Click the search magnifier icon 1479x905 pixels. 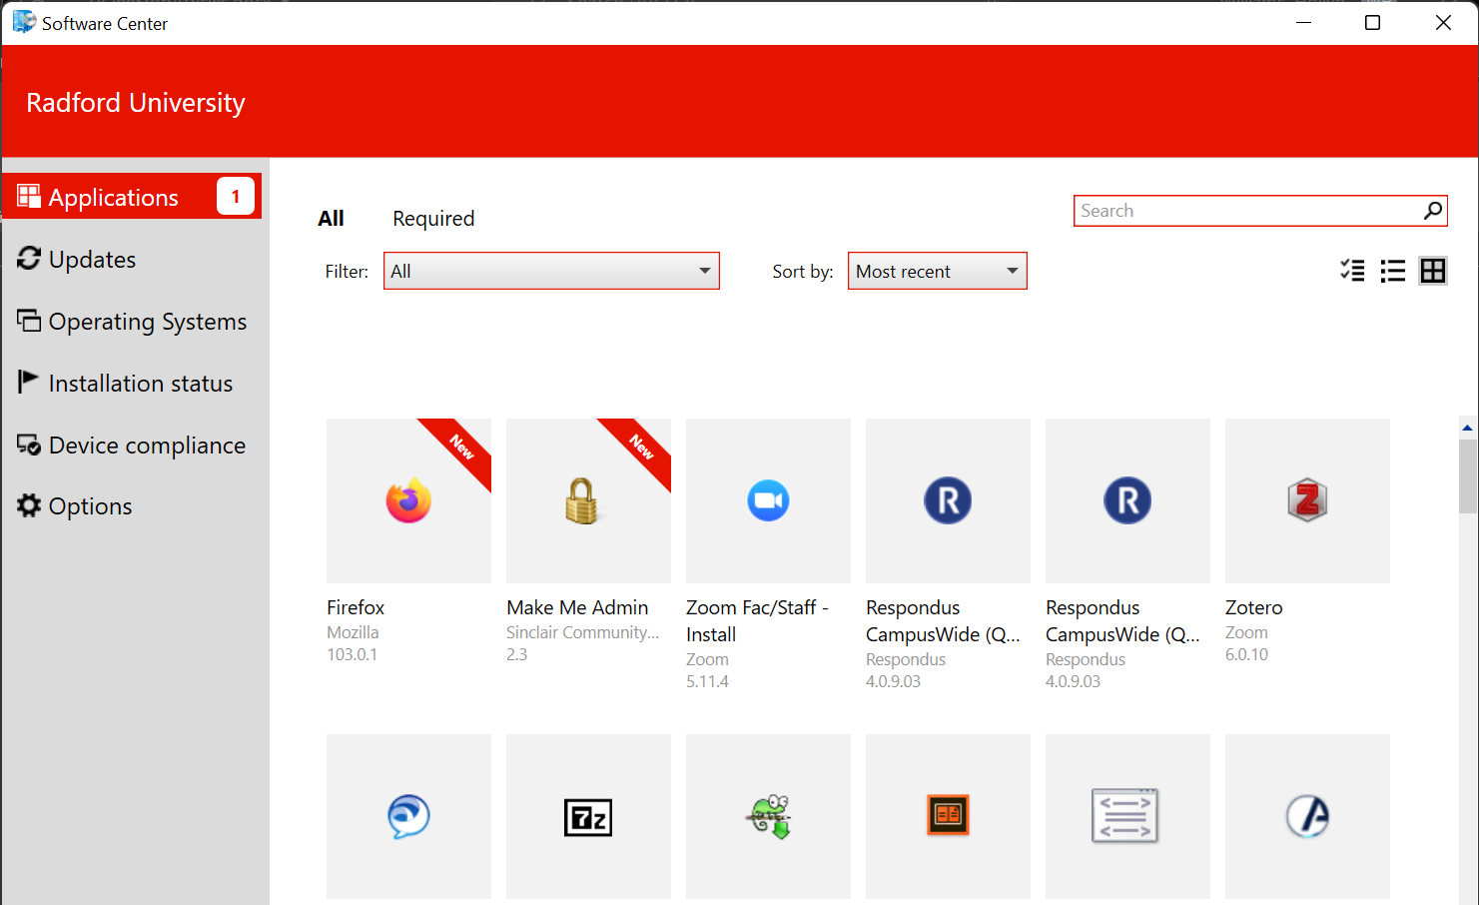click(x=1433, y=211)
